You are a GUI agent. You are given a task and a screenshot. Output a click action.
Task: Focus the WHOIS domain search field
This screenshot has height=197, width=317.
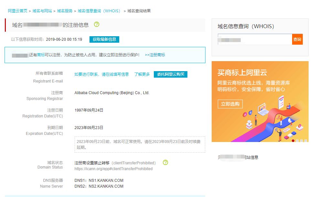click(255, 39)
